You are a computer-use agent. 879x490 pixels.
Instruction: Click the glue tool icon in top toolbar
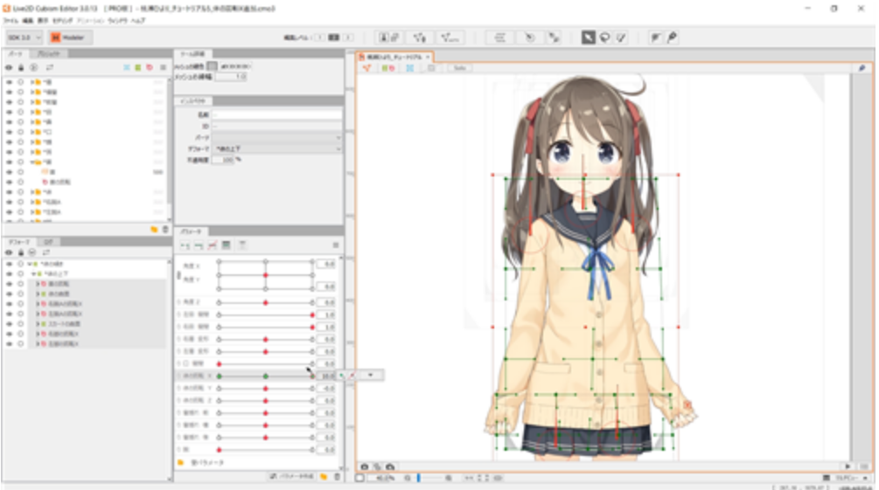[x=655, y=38]
